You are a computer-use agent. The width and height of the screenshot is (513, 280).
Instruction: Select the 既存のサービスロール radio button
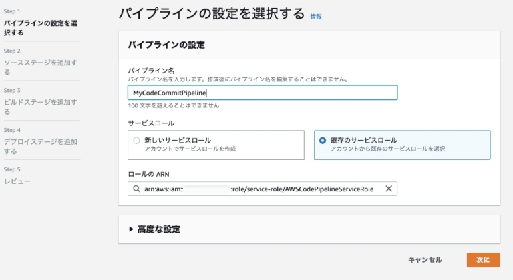322,141
